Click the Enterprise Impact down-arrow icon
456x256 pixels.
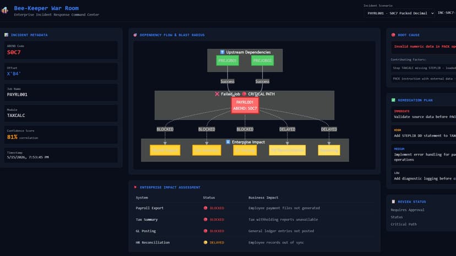pos(228,142)
